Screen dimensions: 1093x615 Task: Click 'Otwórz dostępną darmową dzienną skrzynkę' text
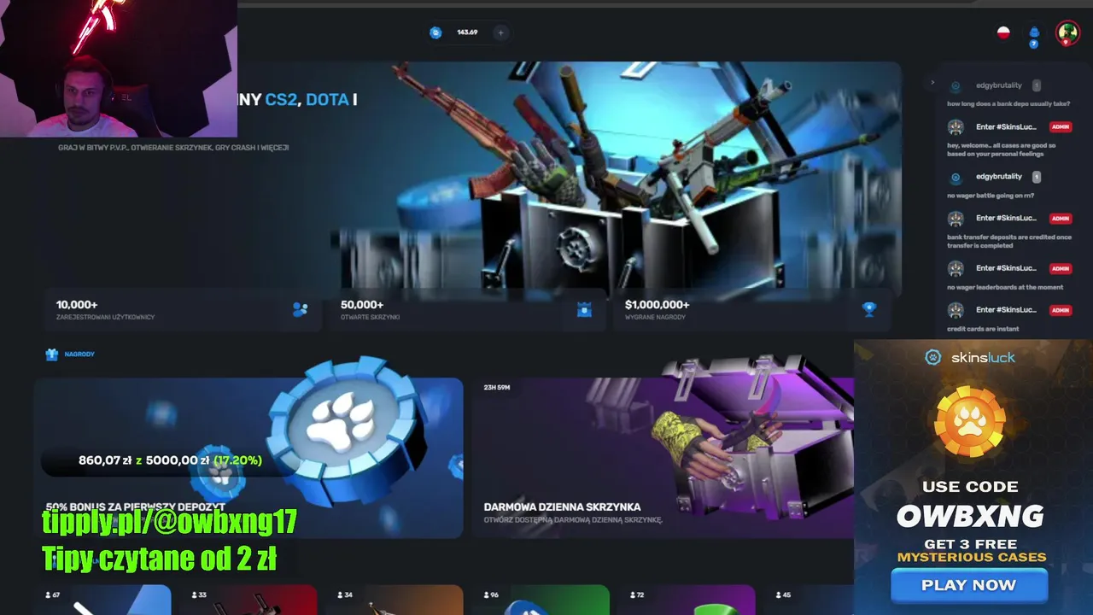(x=573, y=519)
